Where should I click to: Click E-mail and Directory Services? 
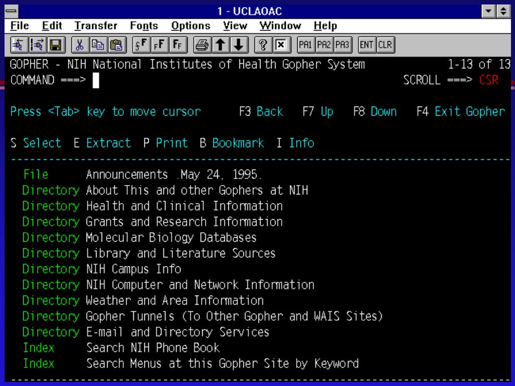click(178, 332)
